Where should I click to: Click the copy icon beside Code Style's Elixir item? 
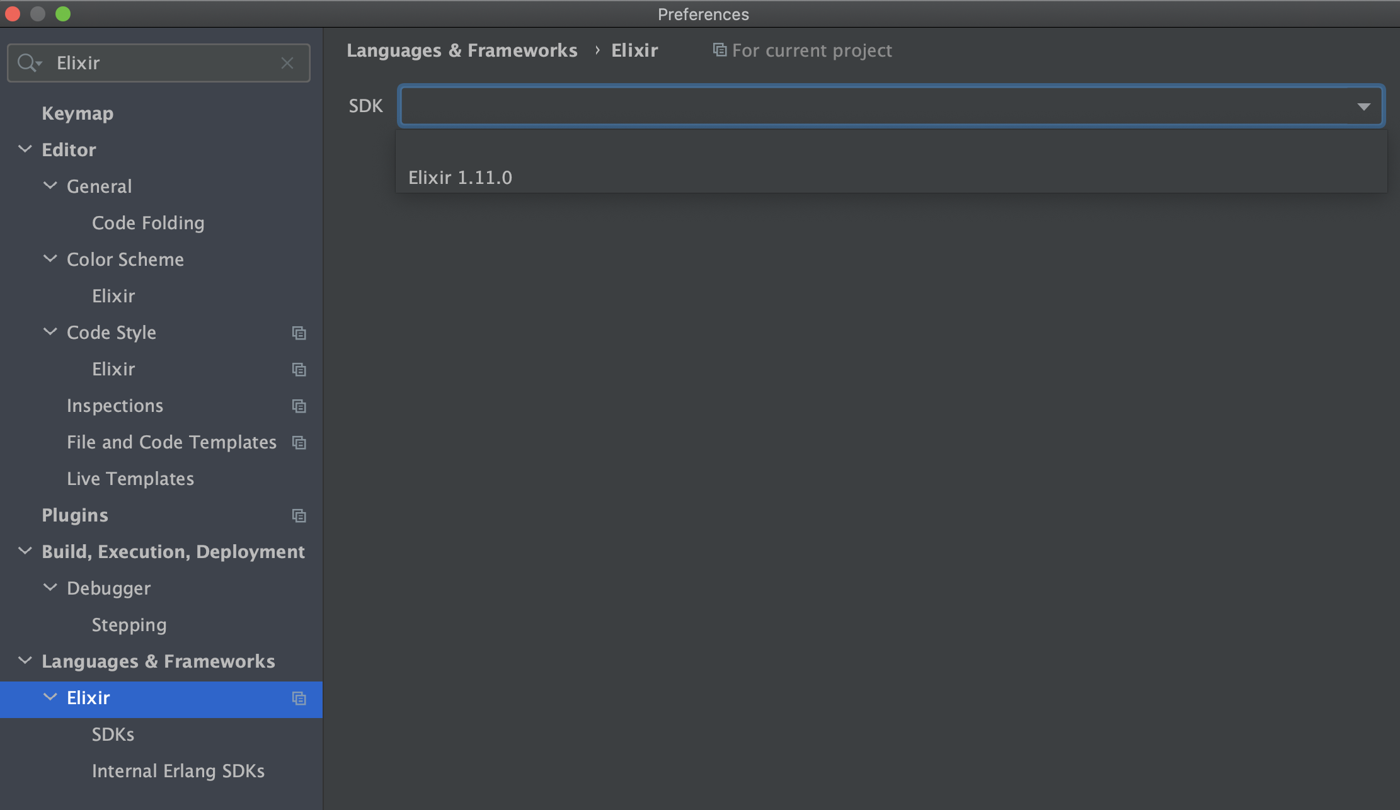[x=299, y=369]
